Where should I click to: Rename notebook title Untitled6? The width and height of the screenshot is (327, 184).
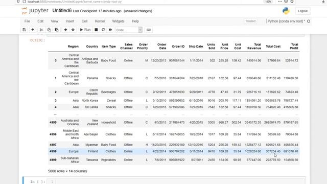click(x=62, y=11)
